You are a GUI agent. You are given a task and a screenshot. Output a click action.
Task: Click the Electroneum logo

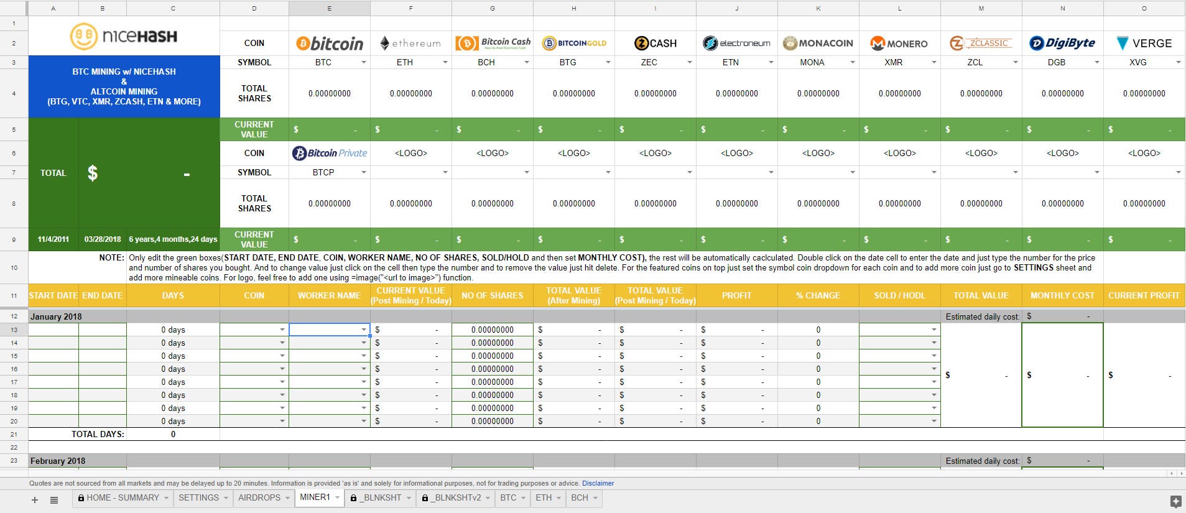(x=737, y=44)
